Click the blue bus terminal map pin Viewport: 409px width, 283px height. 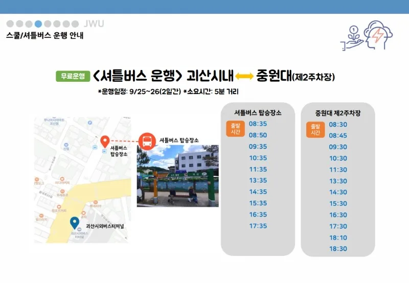tap(75, 223)
